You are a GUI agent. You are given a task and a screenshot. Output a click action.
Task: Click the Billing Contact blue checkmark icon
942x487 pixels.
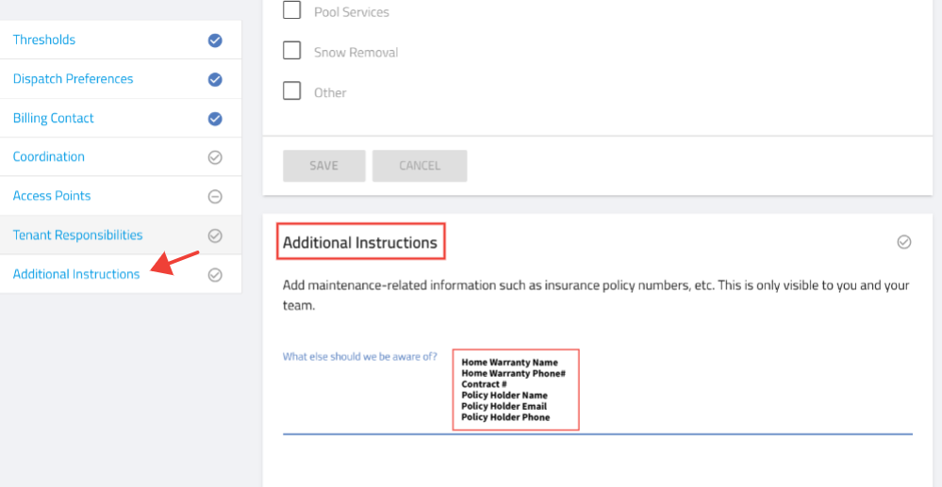tap(215, 119)
